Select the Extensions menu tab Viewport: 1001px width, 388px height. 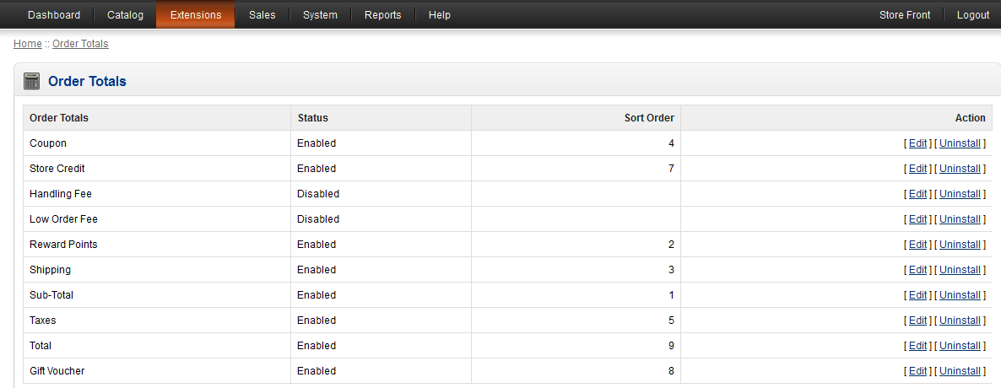[x=196, y=15]
